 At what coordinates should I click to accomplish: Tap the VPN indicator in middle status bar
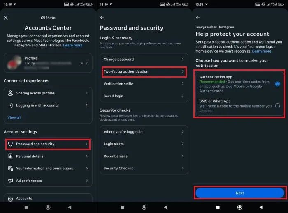[x=163, y=5]
